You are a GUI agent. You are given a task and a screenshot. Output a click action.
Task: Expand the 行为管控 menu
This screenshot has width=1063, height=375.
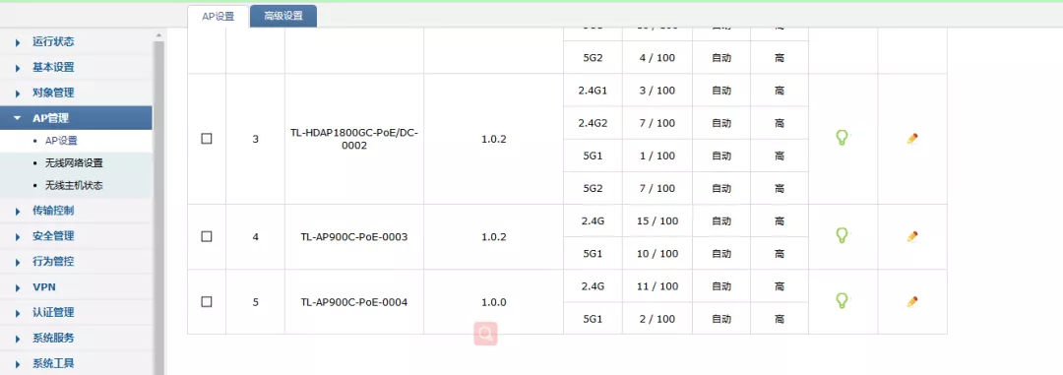76,261
